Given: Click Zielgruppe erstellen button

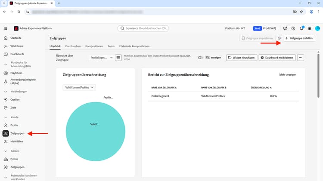Looking at the screenshot, I should click(x=299, y=38).
